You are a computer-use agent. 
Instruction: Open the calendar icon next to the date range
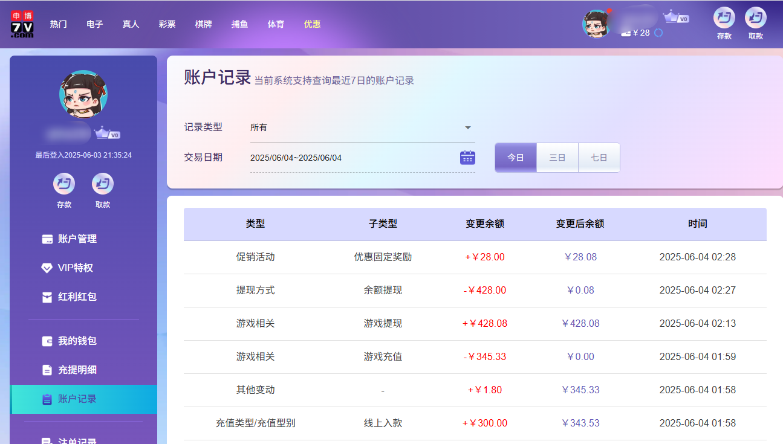tap(466, 157)
